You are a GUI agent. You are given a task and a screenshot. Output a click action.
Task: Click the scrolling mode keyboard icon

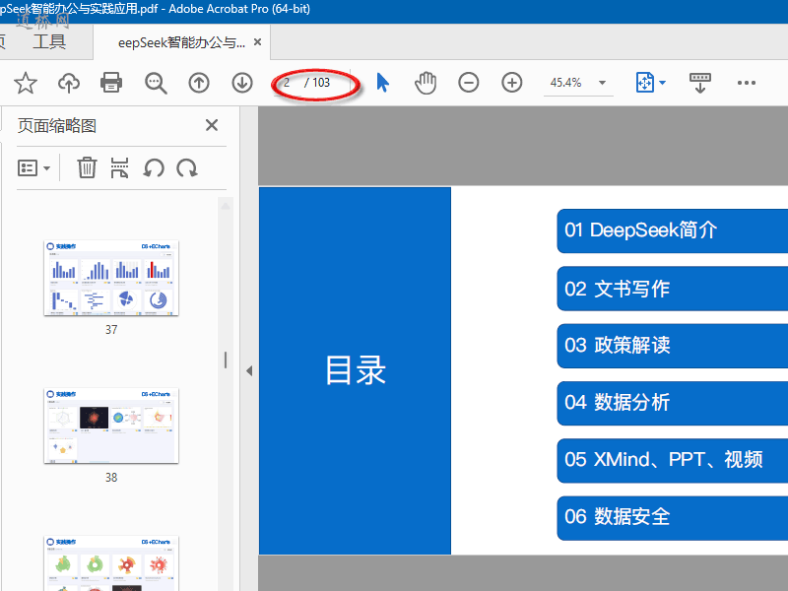700,83
